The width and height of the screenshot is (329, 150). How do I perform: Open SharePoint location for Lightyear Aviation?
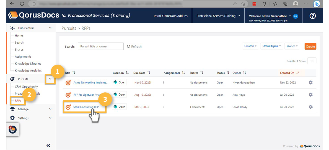[x=119, y=95]
